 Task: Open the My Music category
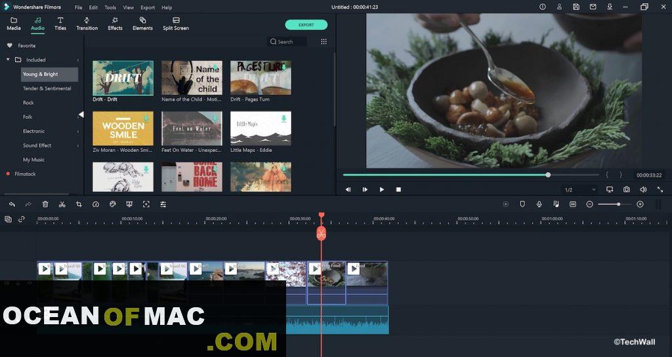(x=34, y=159)
